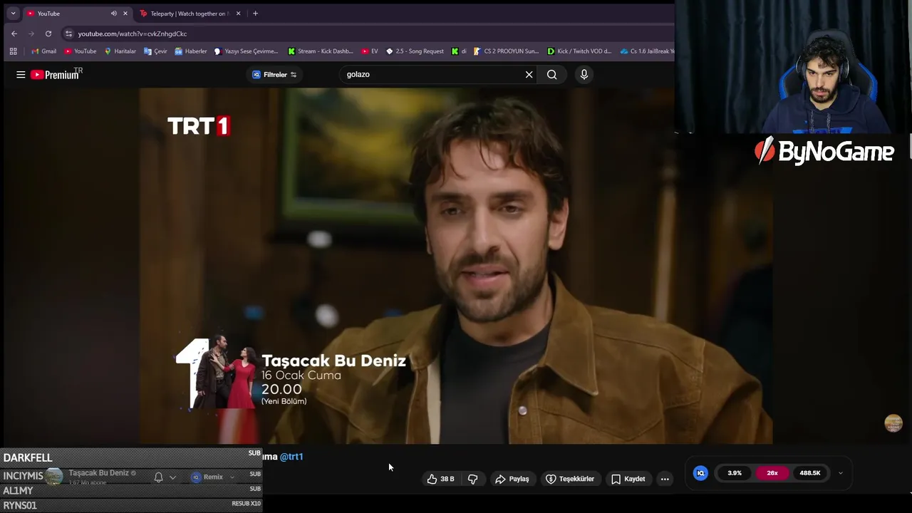Open the YouTube bookmark
This screenshot has width=912, height=513.
point(81,51)
